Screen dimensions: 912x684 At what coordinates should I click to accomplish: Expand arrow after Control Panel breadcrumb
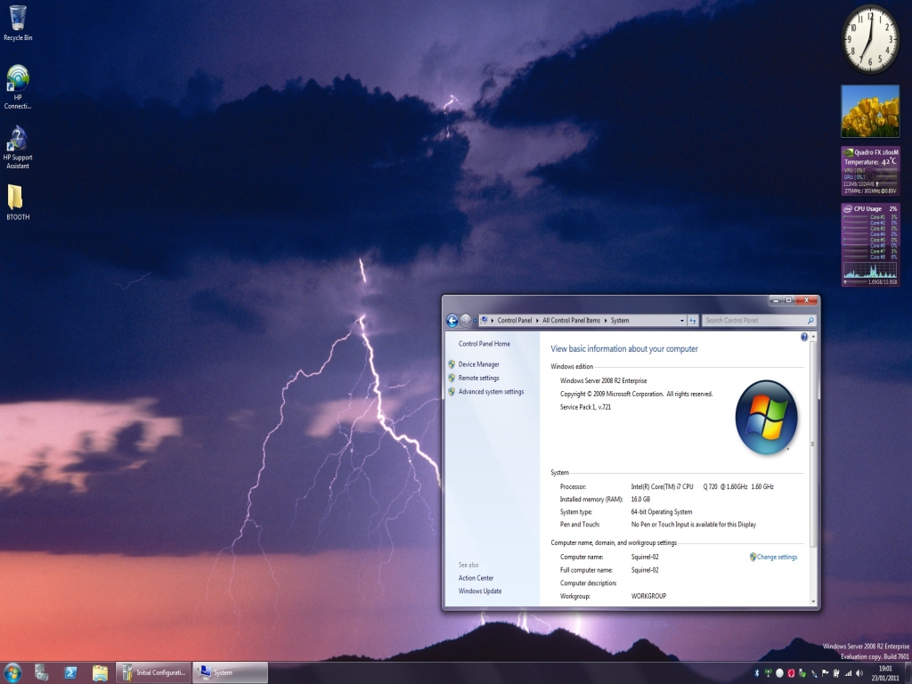(x=537, y=321)
